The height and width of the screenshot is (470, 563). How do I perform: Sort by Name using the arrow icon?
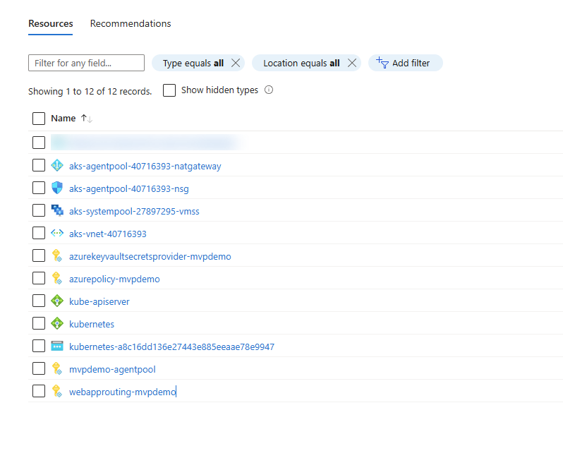tap(87, 118)
